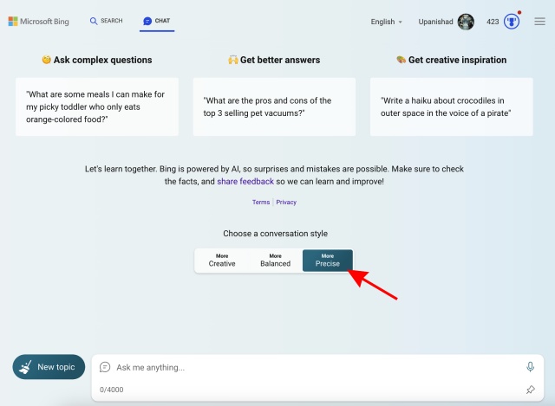
Task: Switch to the Chat tab
Action: (157, 21)
